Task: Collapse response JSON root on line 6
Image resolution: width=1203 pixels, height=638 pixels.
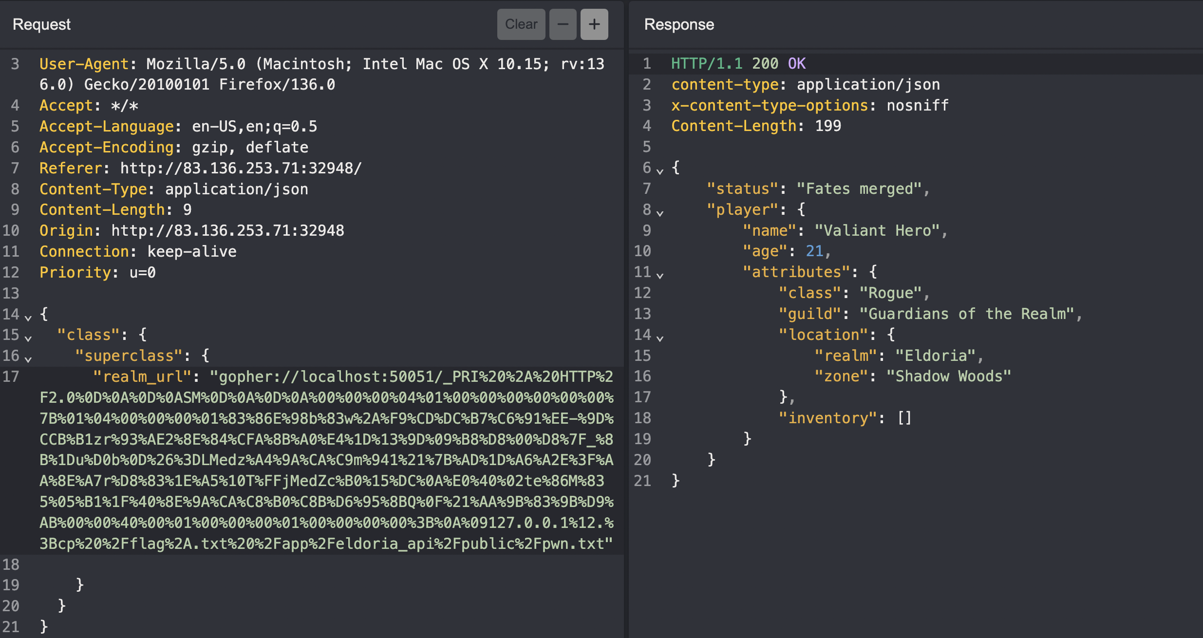Action: [x=660, y=171]
